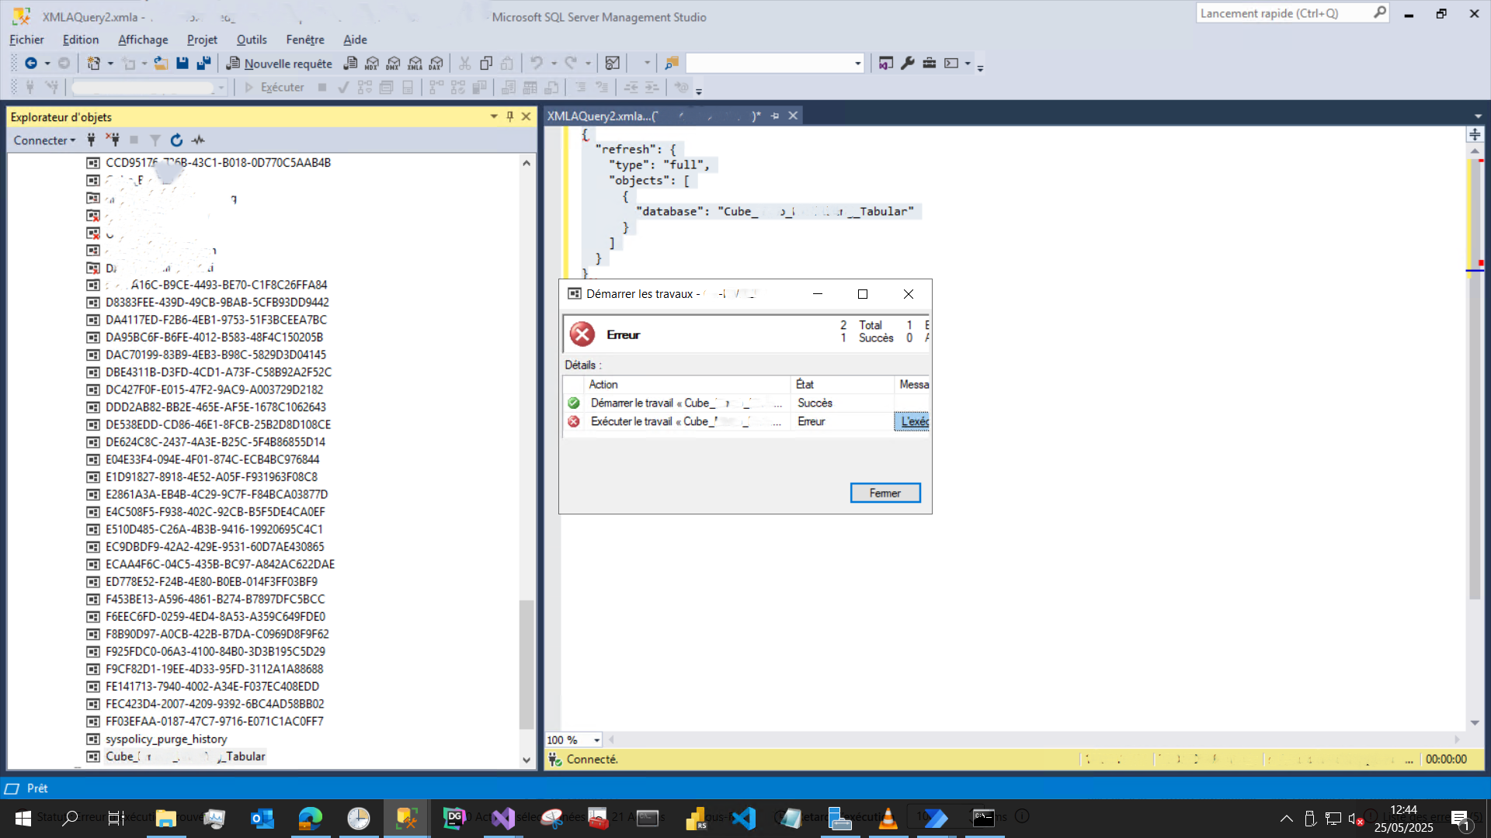The width and height of the screenshot is (1491, 838).
Task: Select job FF03EFAA-0187-47C7-9716-E071C1AC0FF7
Action: tap(214, 722)
